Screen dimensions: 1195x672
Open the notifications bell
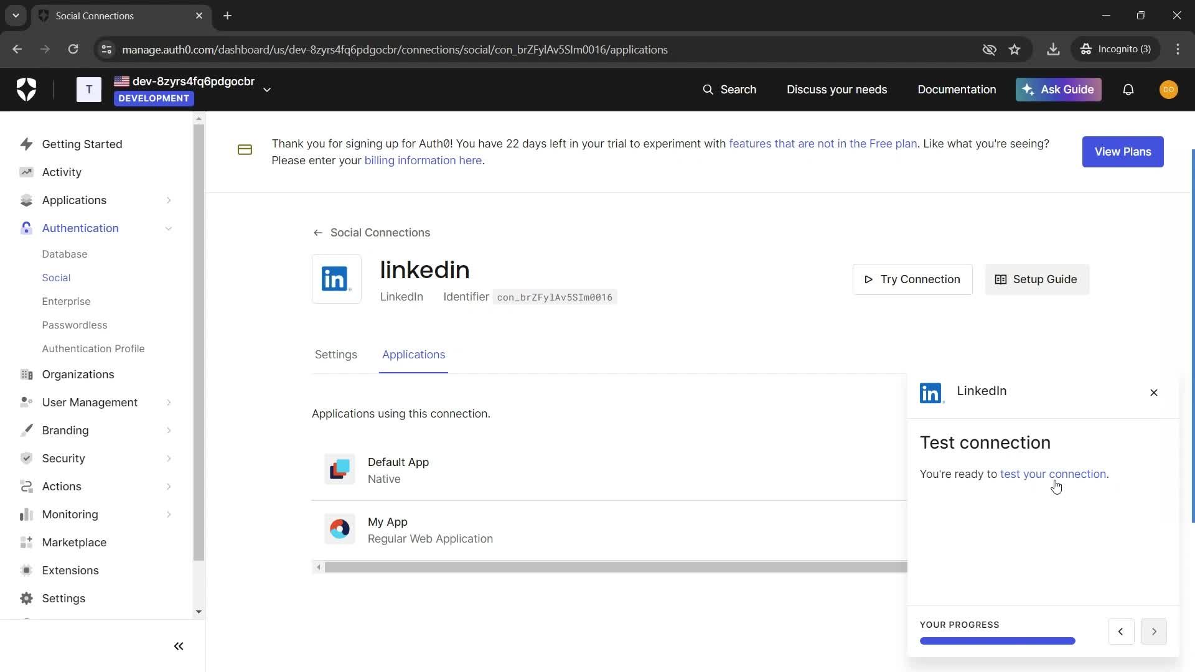click(1128, 90)
